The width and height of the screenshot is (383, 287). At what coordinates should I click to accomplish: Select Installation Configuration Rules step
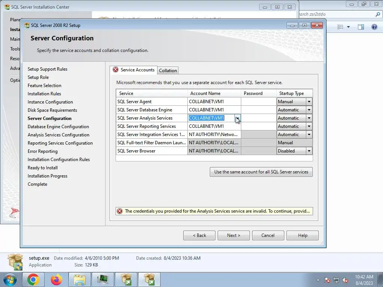point(59,160)
